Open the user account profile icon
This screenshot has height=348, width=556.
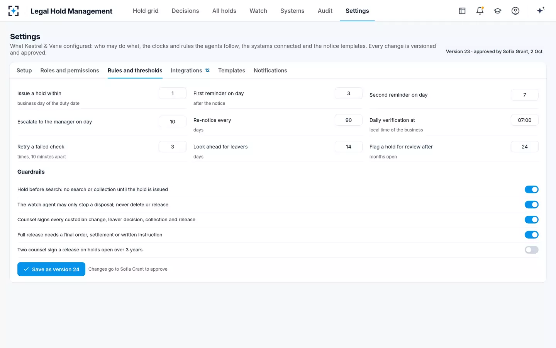pos(515,11)
